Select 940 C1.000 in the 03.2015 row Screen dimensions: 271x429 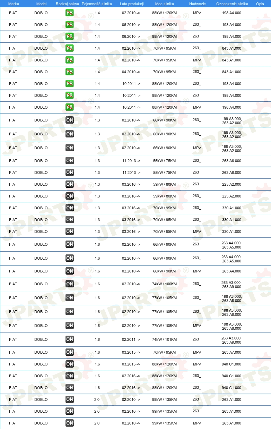[231, 364]
